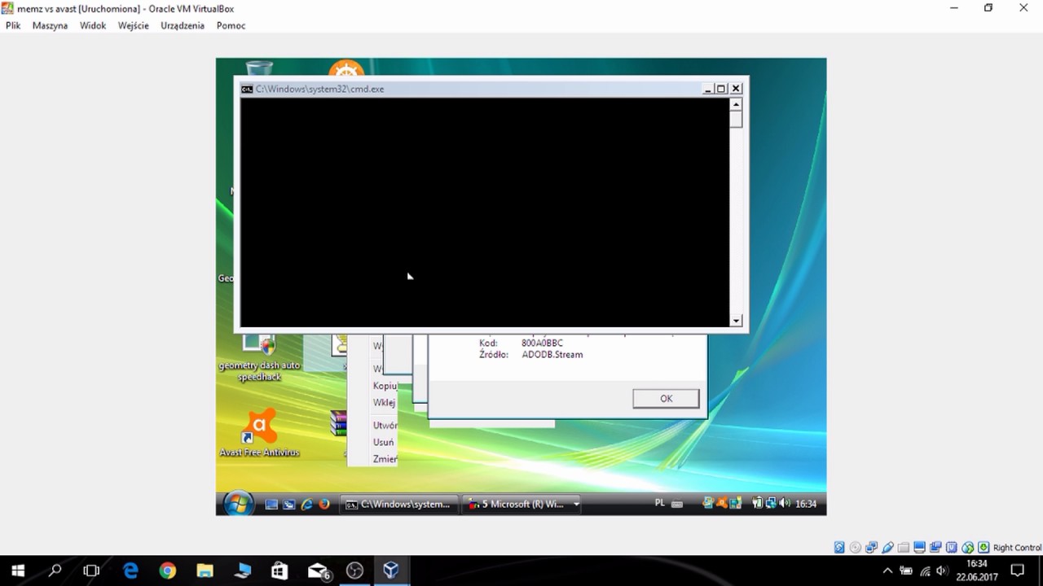Click the PL language indicator in guest taskbar
1043x586 pixels.
[x=660, y=504]
